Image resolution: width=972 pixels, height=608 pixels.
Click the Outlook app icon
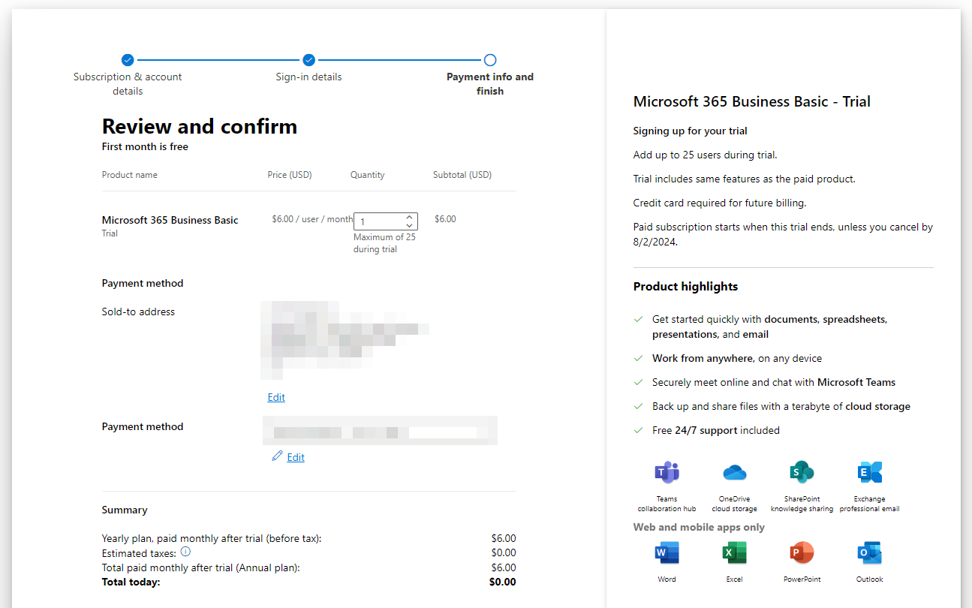click(x=869, y=553)
